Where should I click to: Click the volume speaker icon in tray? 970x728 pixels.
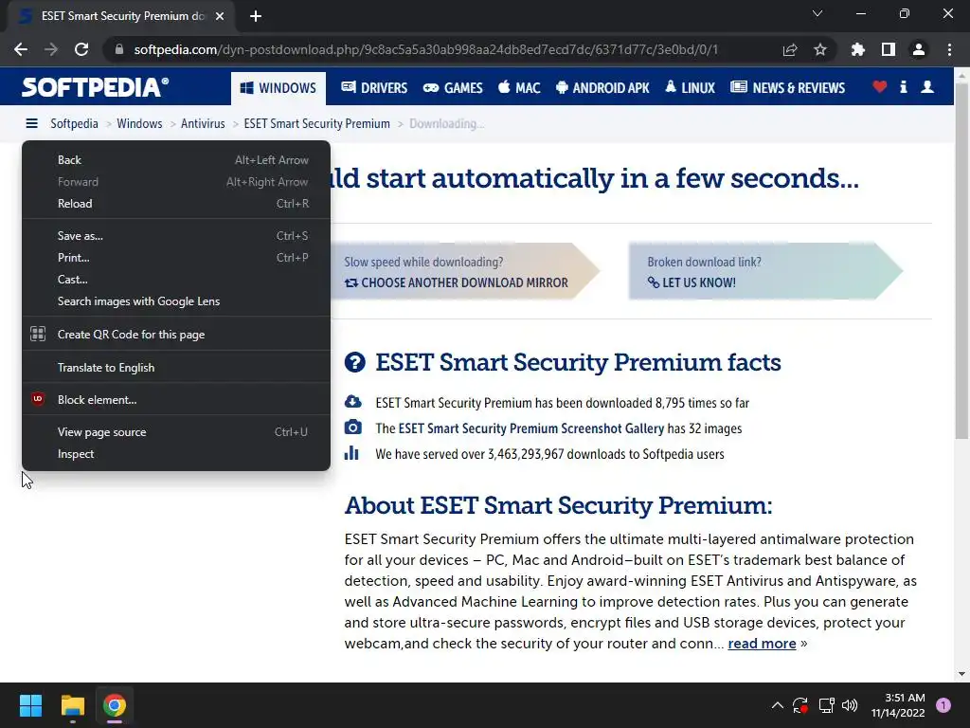coord(850,705)
